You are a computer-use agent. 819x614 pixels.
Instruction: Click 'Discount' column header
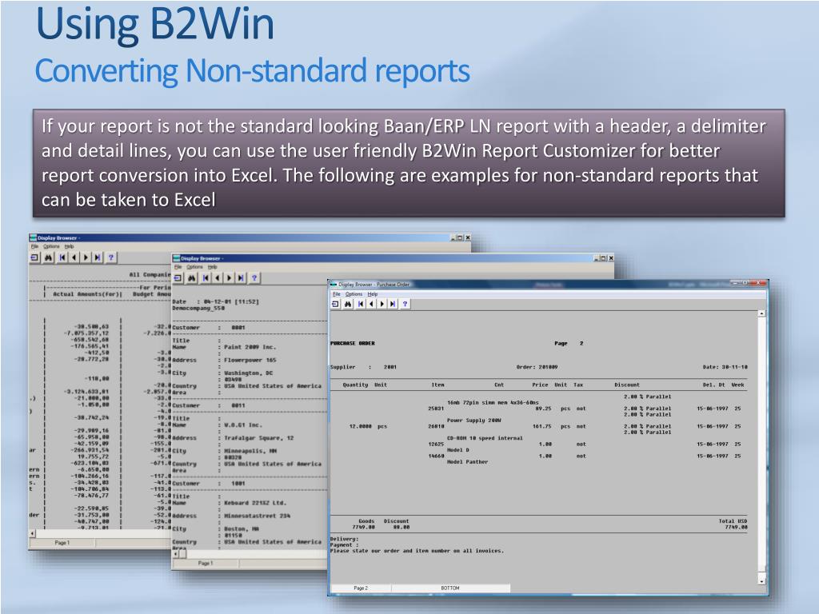627,385
